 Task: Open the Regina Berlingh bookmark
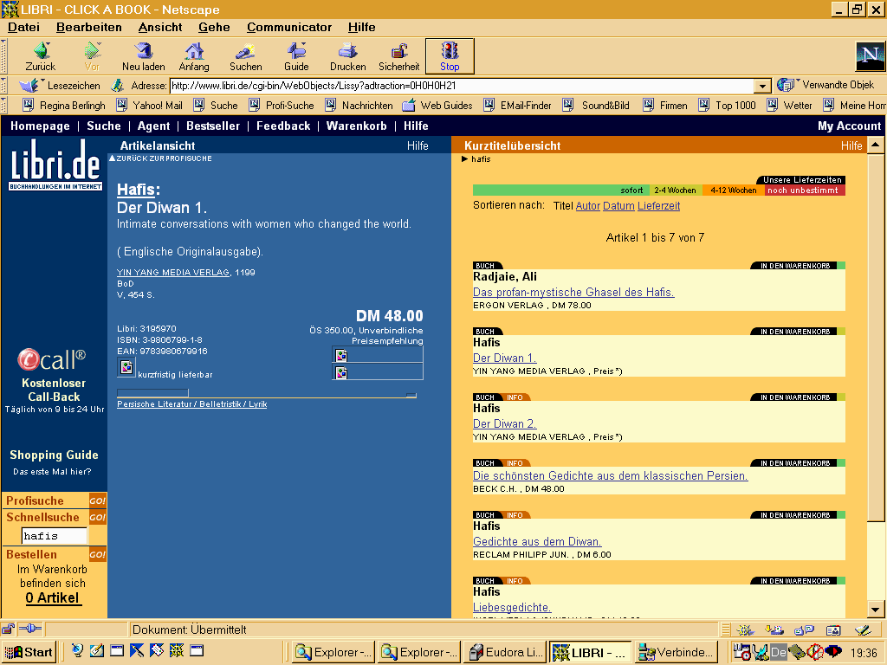click(x=64, y=105)
